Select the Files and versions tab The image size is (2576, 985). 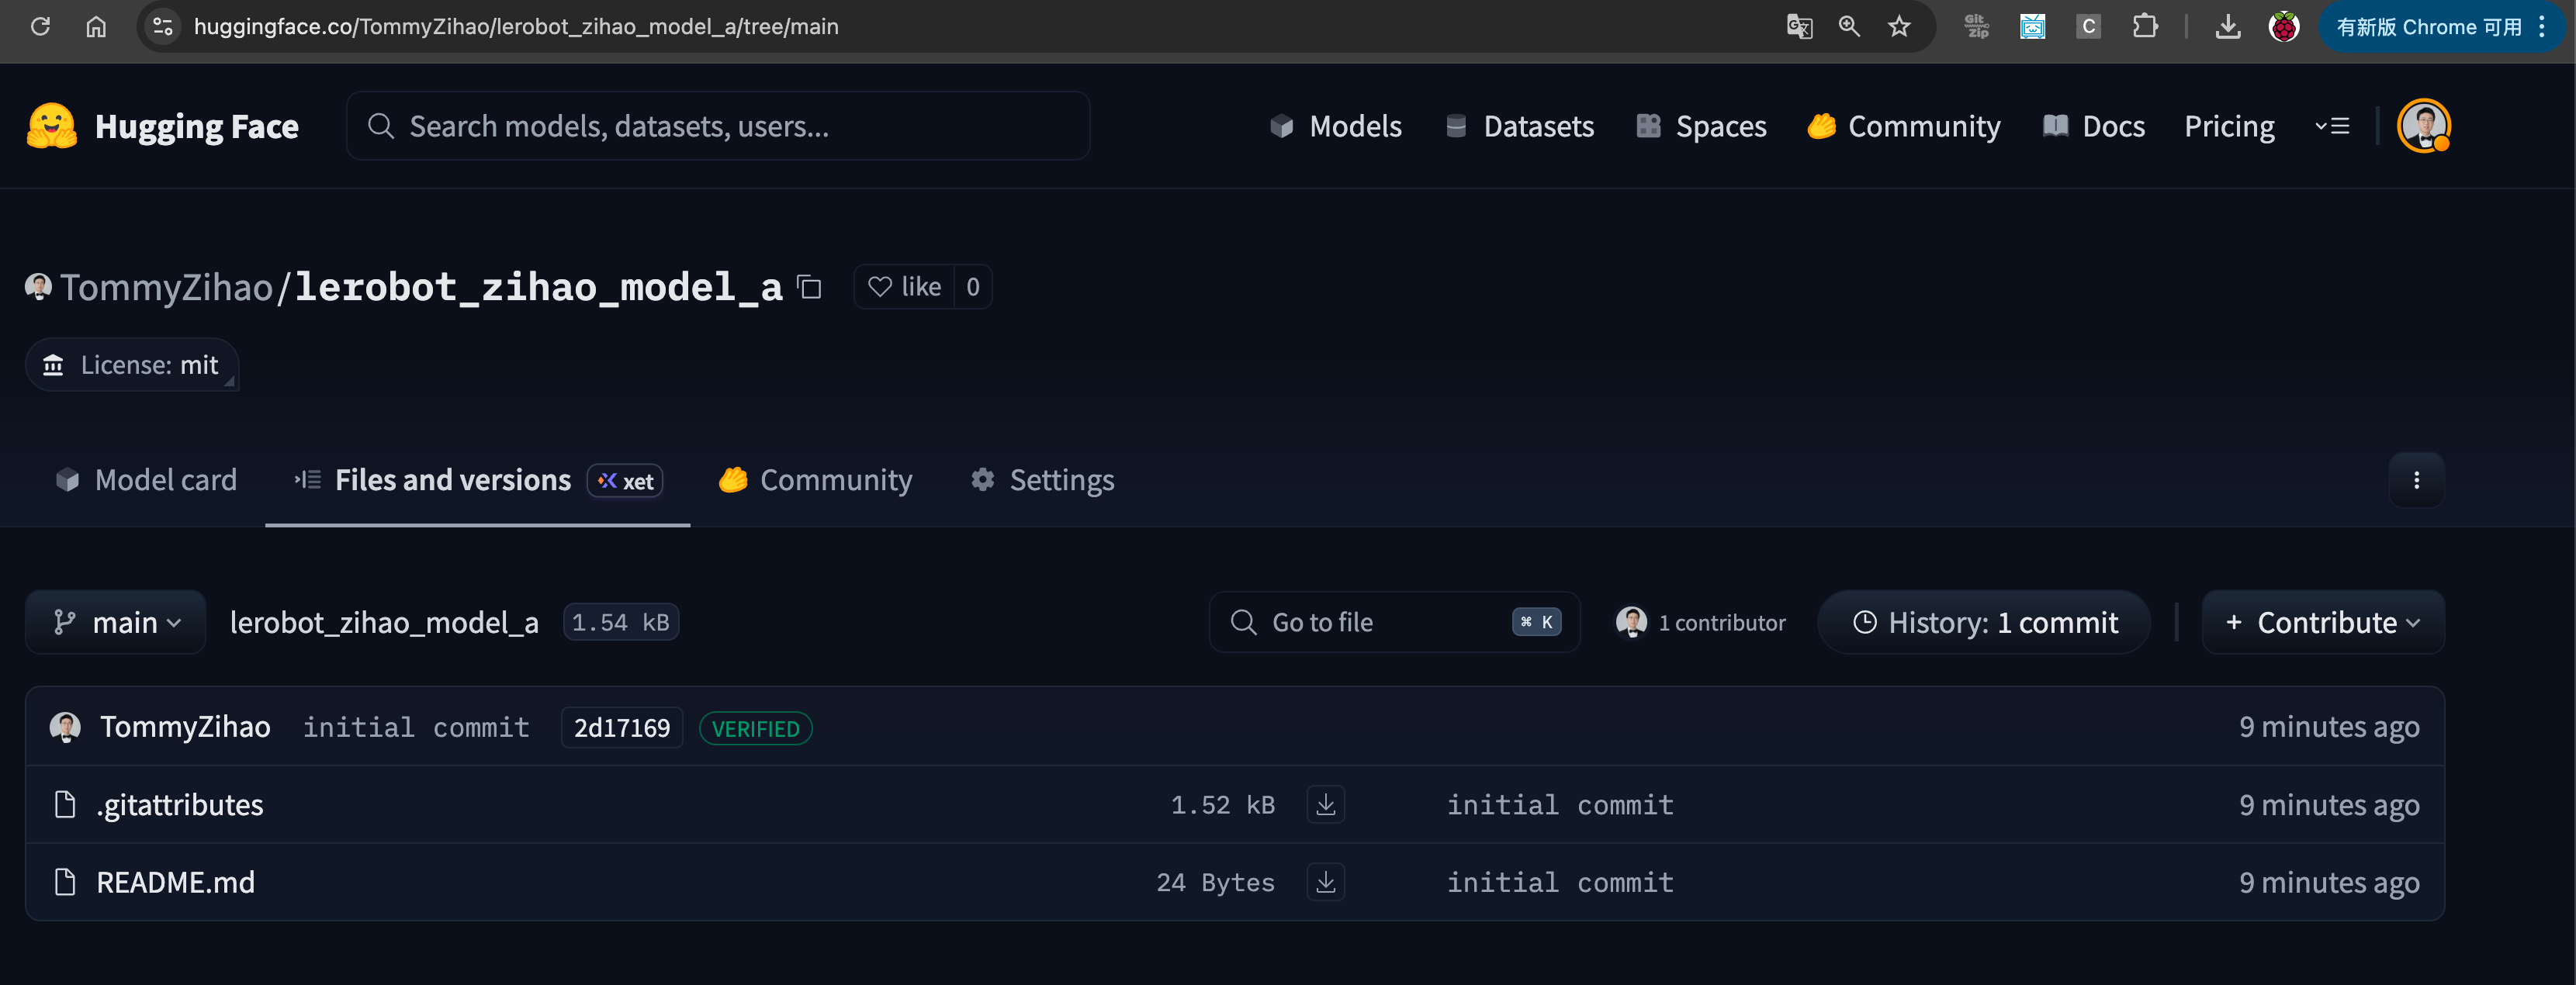click(x=477, y=480)
